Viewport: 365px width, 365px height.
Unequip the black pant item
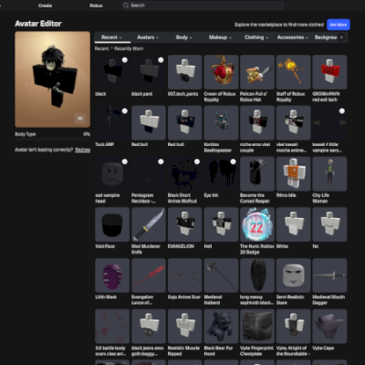click(x=149, y=72)
